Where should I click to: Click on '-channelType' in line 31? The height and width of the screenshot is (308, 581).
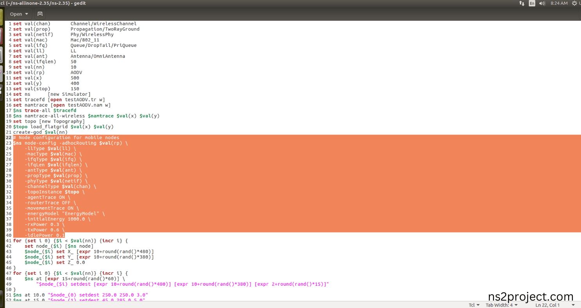pos(42,186)
